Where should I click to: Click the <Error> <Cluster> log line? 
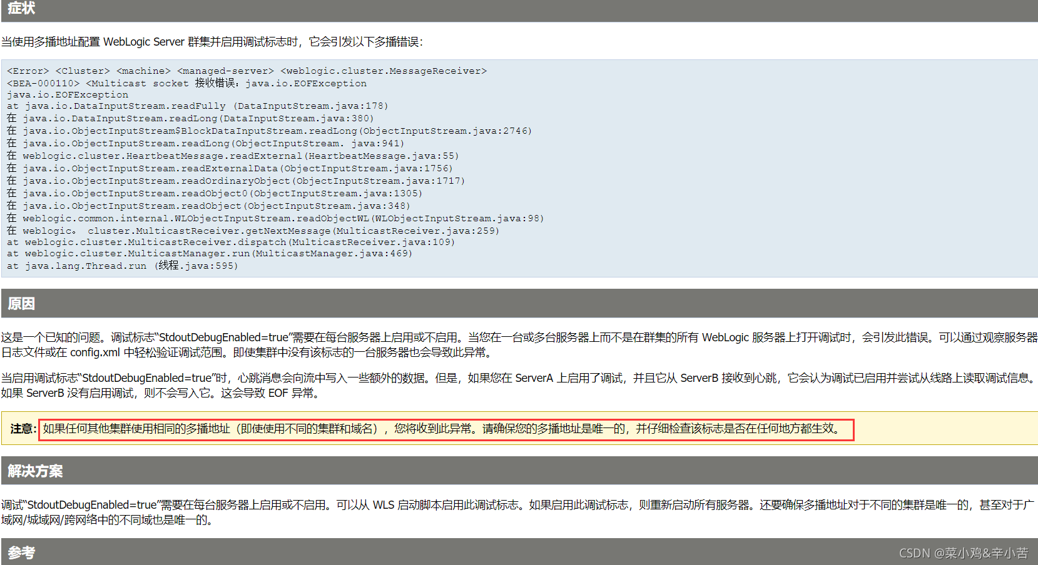(247, 71)
